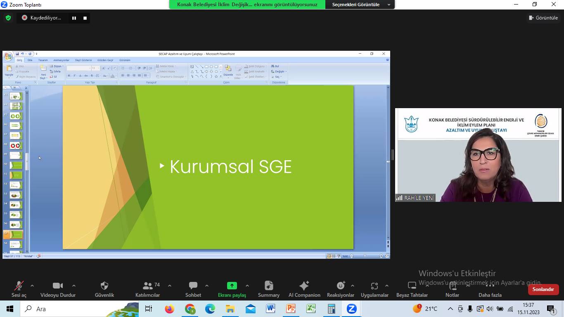The height and width of the screenshot is (317, 564).
Task: Open Daha fazla more options
Action: coord(490,286)
